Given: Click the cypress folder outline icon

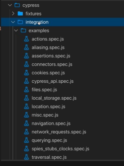Looking at the screenshot, I should pos(17,5).
